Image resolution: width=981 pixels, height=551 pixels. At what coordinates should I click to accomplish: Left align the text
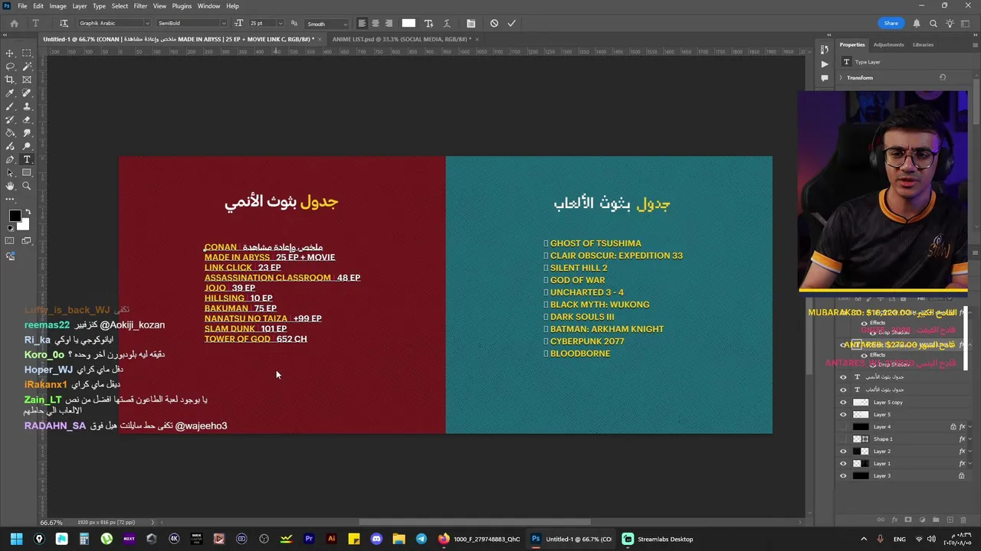point(362,23)
